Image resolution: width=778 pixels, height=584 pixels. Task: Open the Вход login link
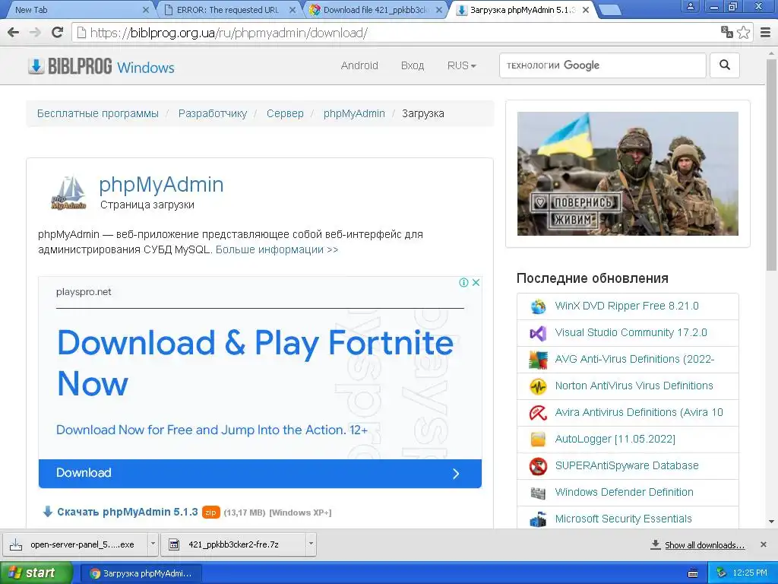pyautogui.click(x=413, y=65)
